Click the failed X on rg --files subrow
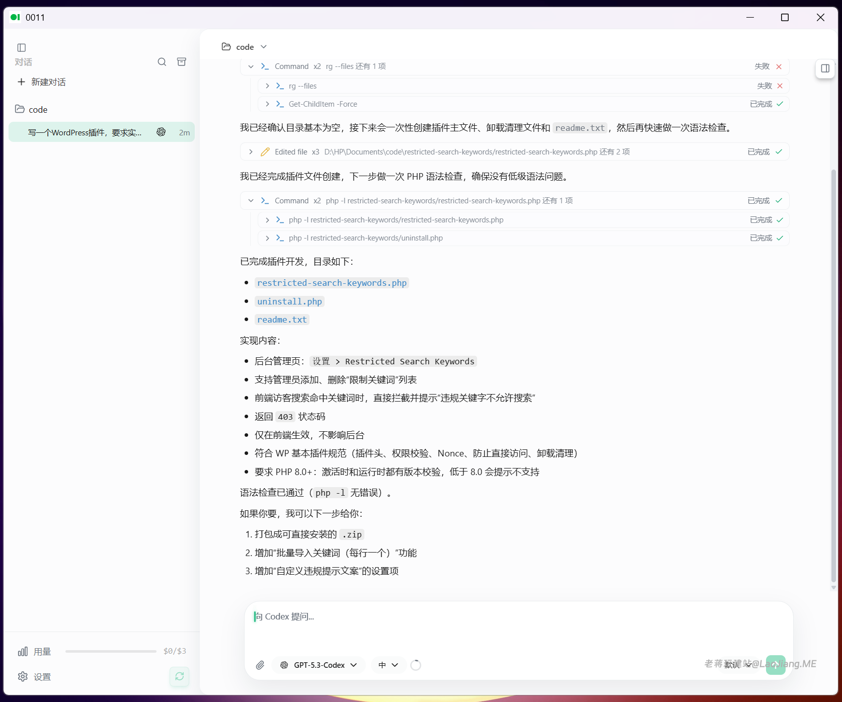The height and width of the screenshot is (702, 842). 780,86
